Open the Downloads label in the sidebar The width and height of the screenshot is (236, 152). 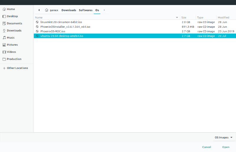click(x=14, y=31)
